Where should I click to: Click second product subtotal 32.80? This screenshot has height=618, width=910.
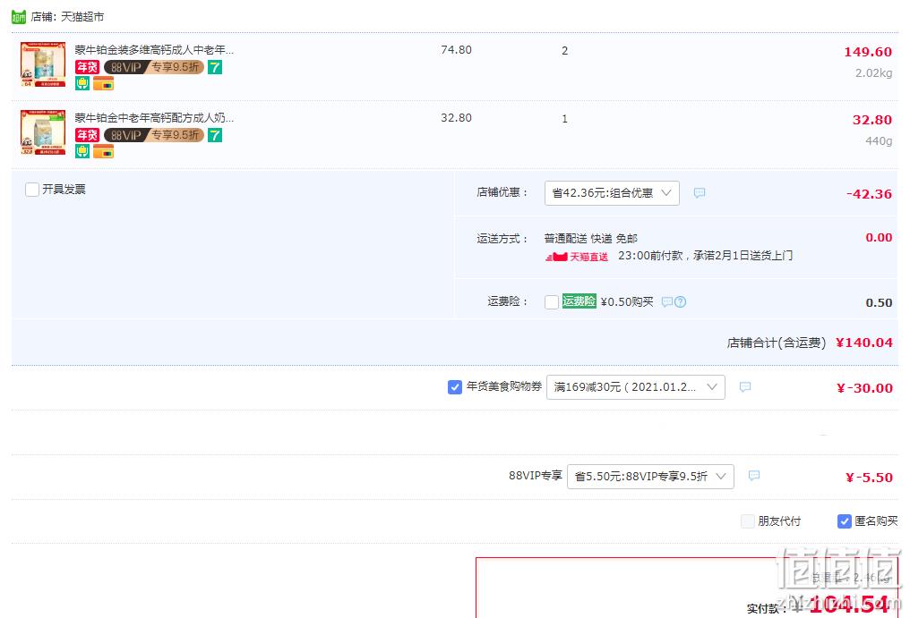(871, 120)
